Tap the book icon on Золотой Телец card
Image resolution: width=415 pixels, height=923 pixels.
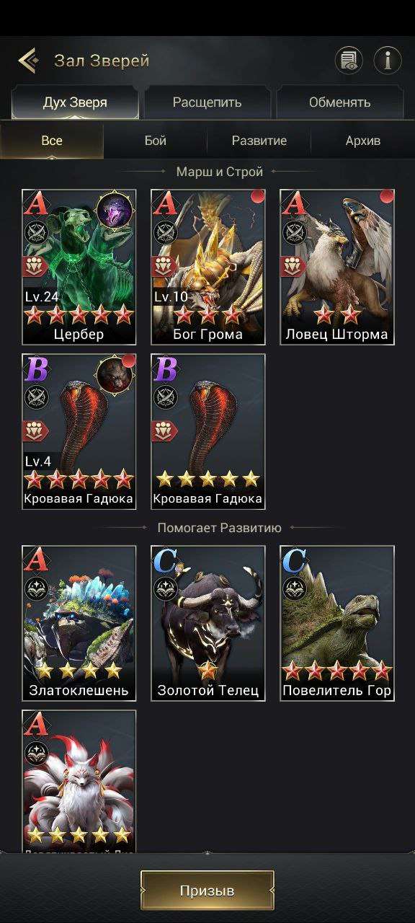165,589
